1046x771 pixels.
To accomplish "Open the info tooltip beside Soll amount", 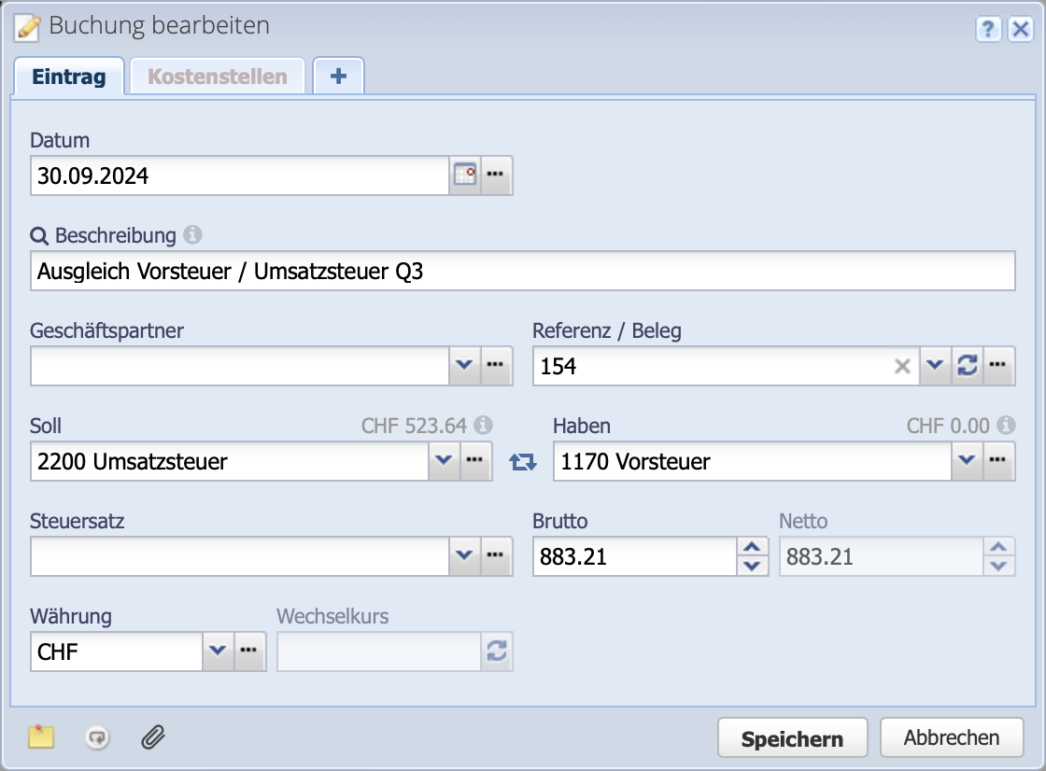I will pos(483,425).
